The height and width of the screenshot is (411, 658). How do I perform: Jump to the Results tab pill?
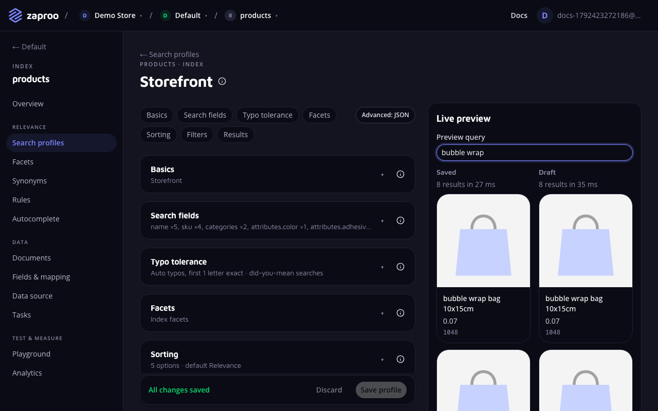236,135
